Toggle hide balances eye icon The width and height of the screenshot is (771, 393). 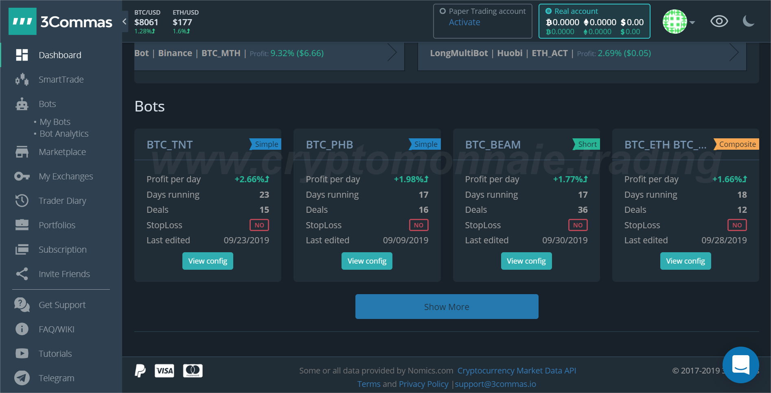(x=719, y=21)
